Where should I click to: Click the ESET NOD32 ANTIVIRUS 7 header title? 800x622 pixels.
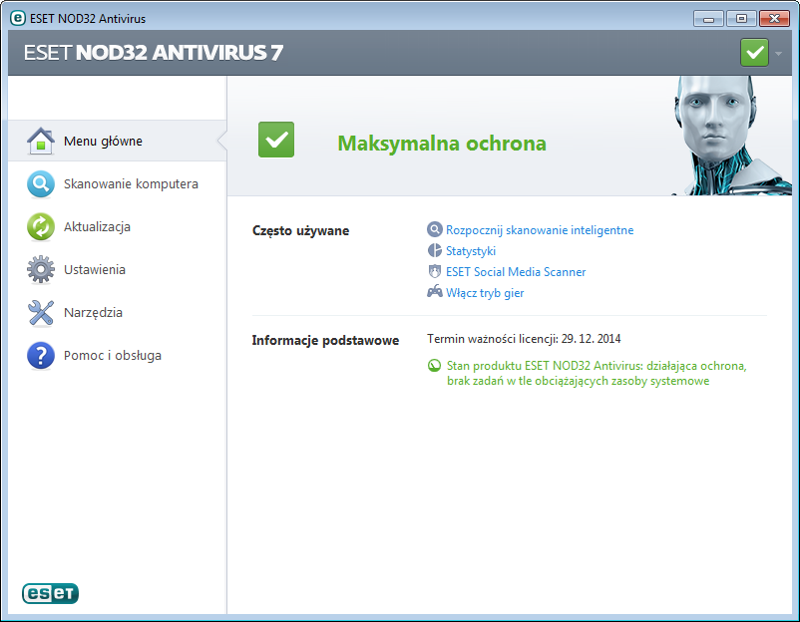[x=154, y=53]
